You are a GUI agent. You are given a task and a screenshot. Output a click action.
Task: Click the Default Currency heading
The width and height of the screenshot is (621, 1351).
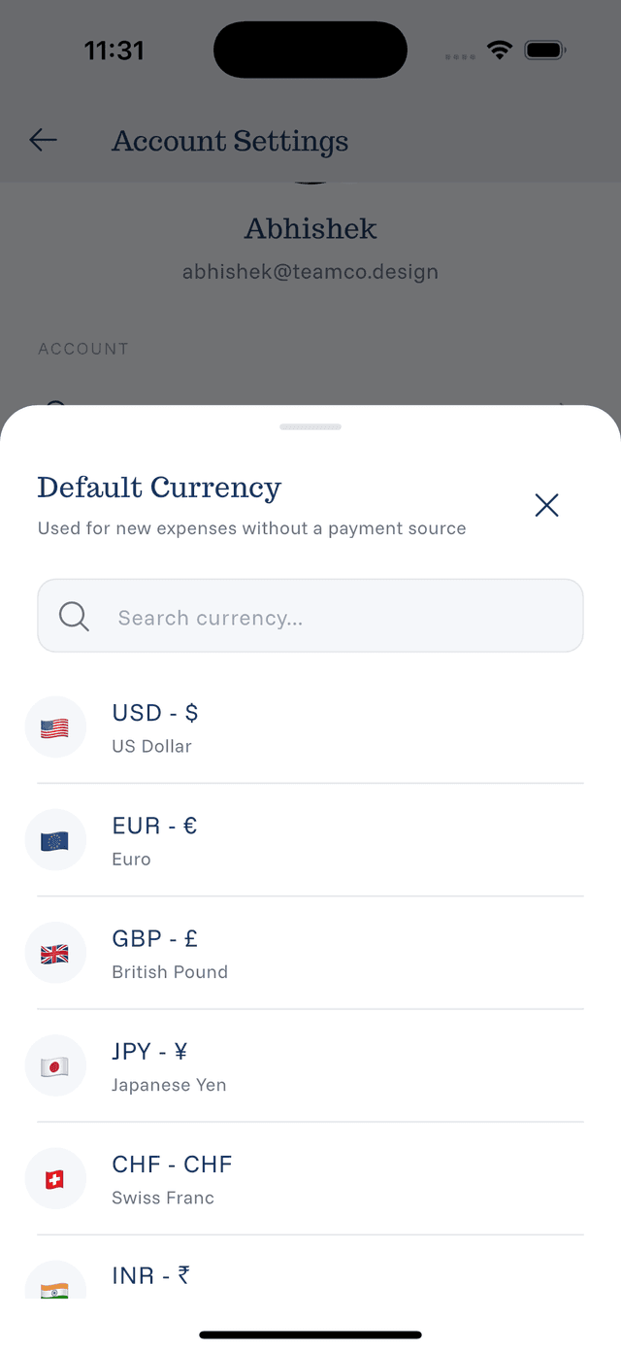coord(159,487)
